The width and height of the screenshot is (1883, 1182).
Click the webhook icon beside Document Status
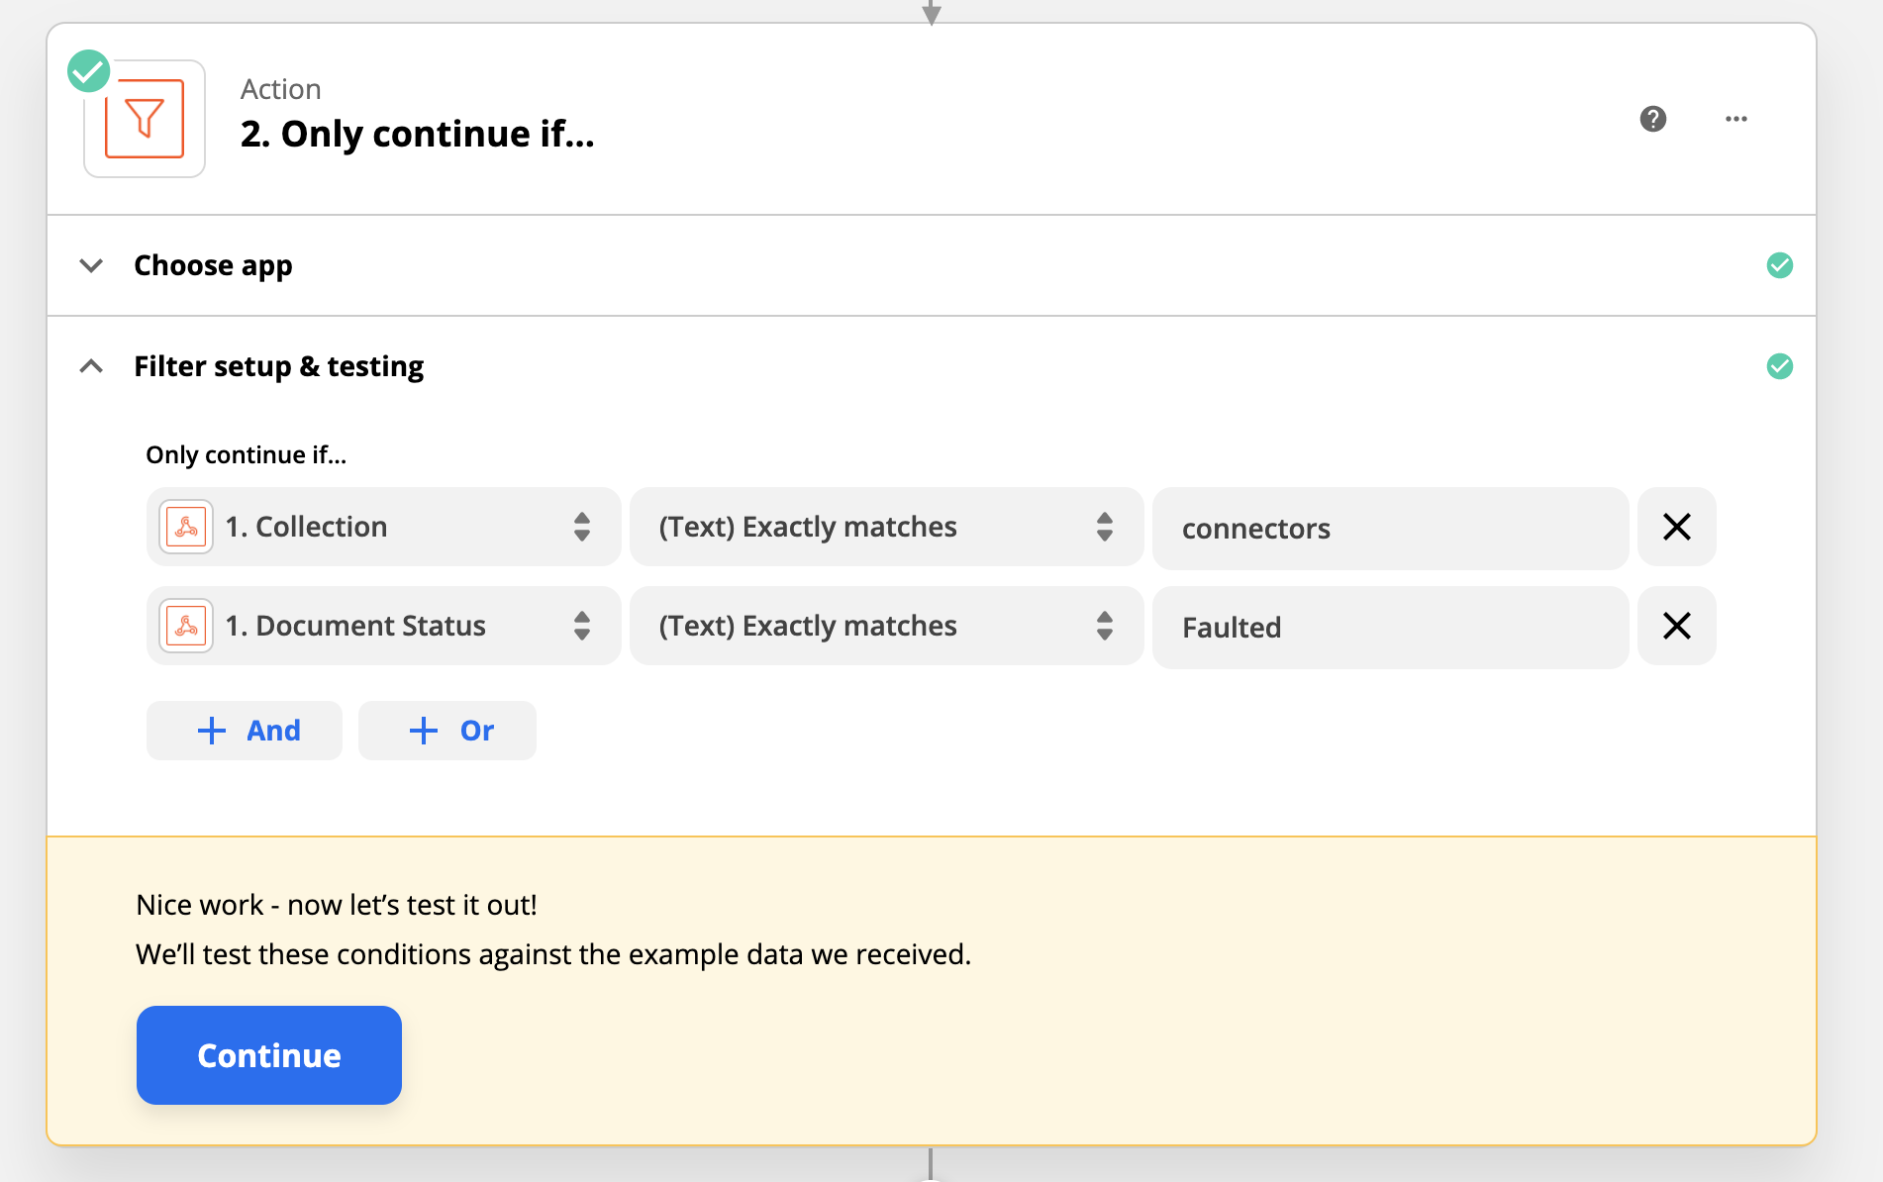186,626
